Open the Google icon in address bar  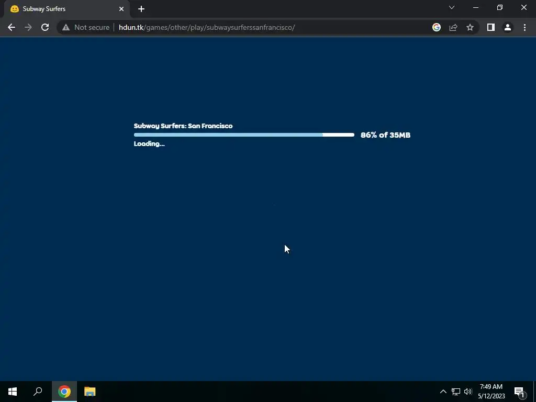coord(437,27)
